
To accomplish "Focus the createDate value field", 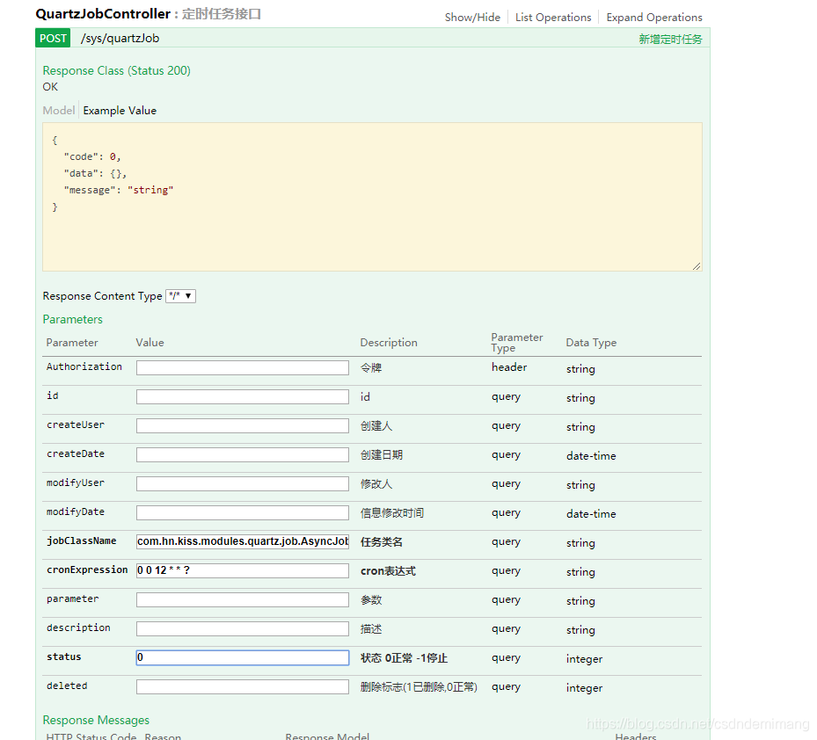I will click(x=243, y=454).
